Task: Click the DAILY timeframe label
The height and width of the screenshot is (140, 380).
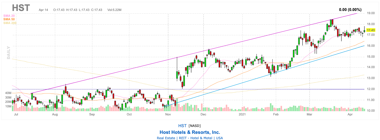Action: click(9, 53)
